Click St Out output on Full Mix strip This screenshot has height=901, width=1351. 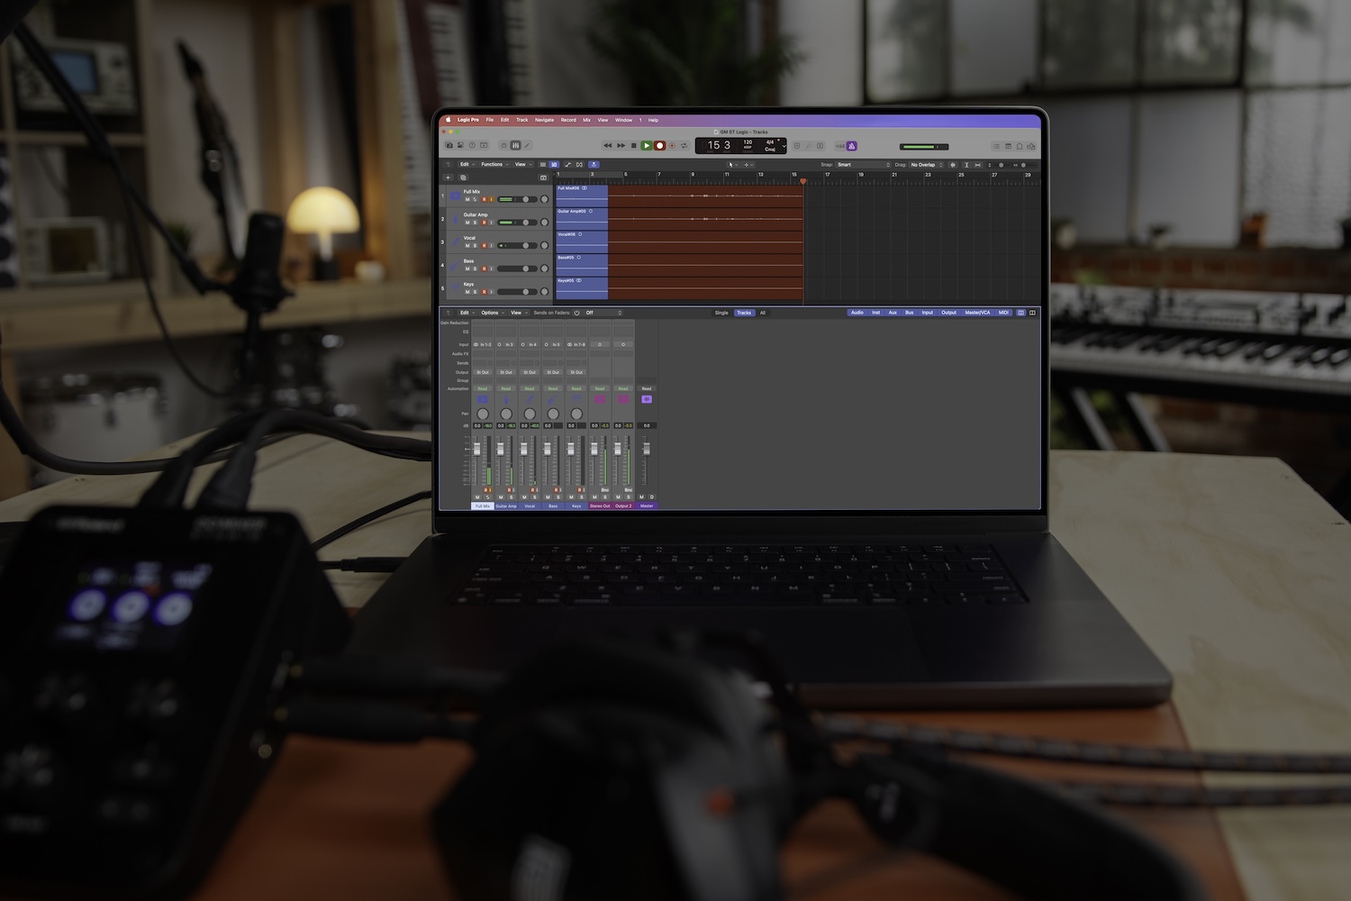pyautogui.click(x=483, y=372)
